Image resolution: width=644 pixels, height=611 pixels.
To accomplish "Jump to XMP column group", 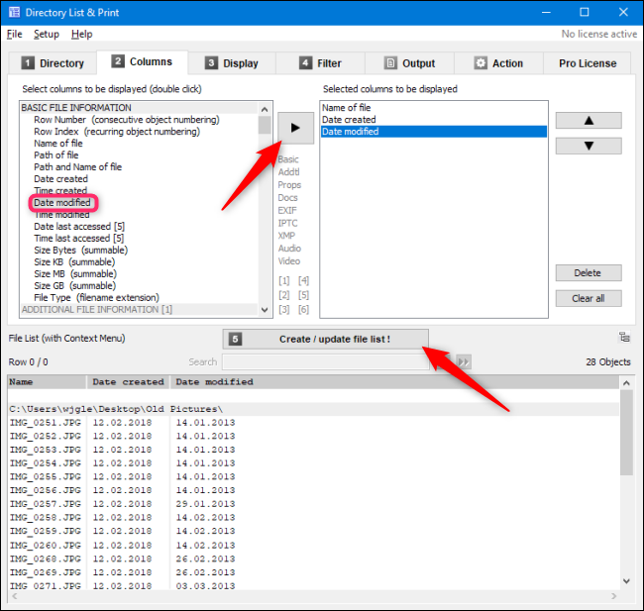I will coord(286,236).
